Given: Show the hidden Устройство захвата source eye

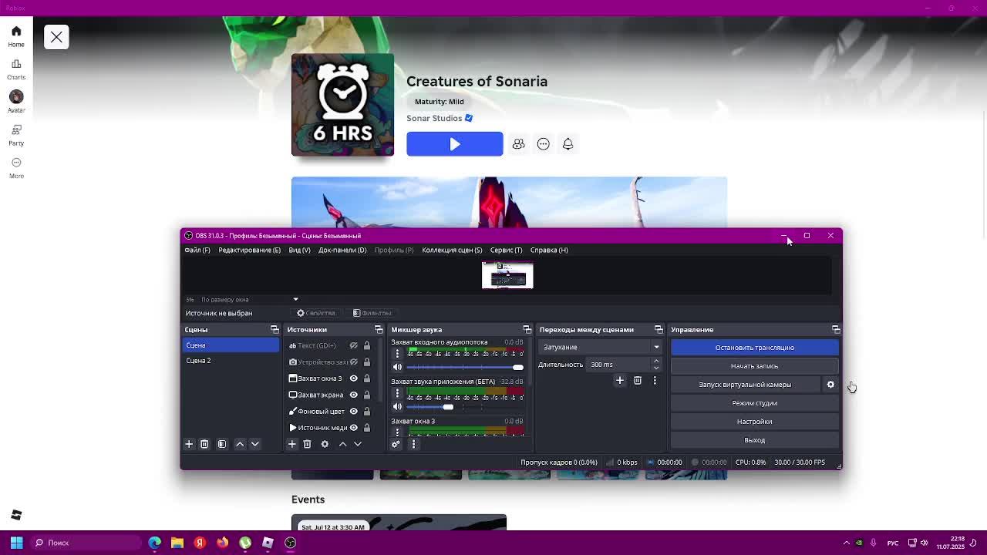Looking at the screenshot, I should (354, 362).
